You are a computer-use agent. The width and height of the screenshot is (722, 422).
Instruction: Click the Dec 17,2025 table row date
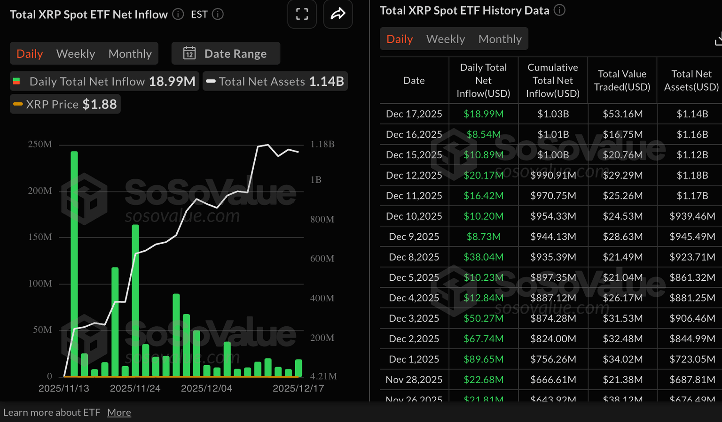(x=414, y=114)
